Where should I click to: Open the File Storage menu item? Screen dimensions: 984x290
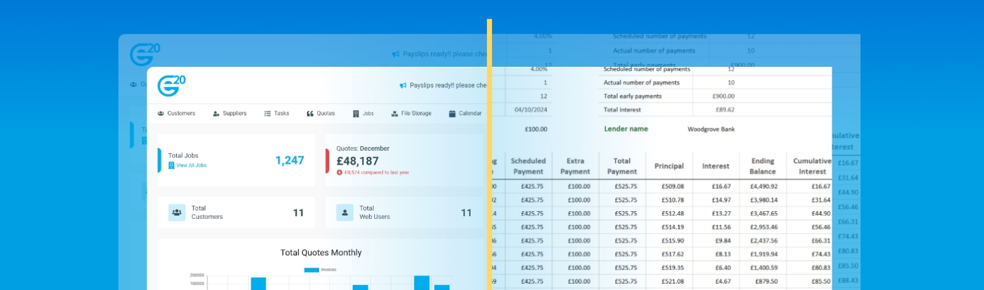[411, 114]
